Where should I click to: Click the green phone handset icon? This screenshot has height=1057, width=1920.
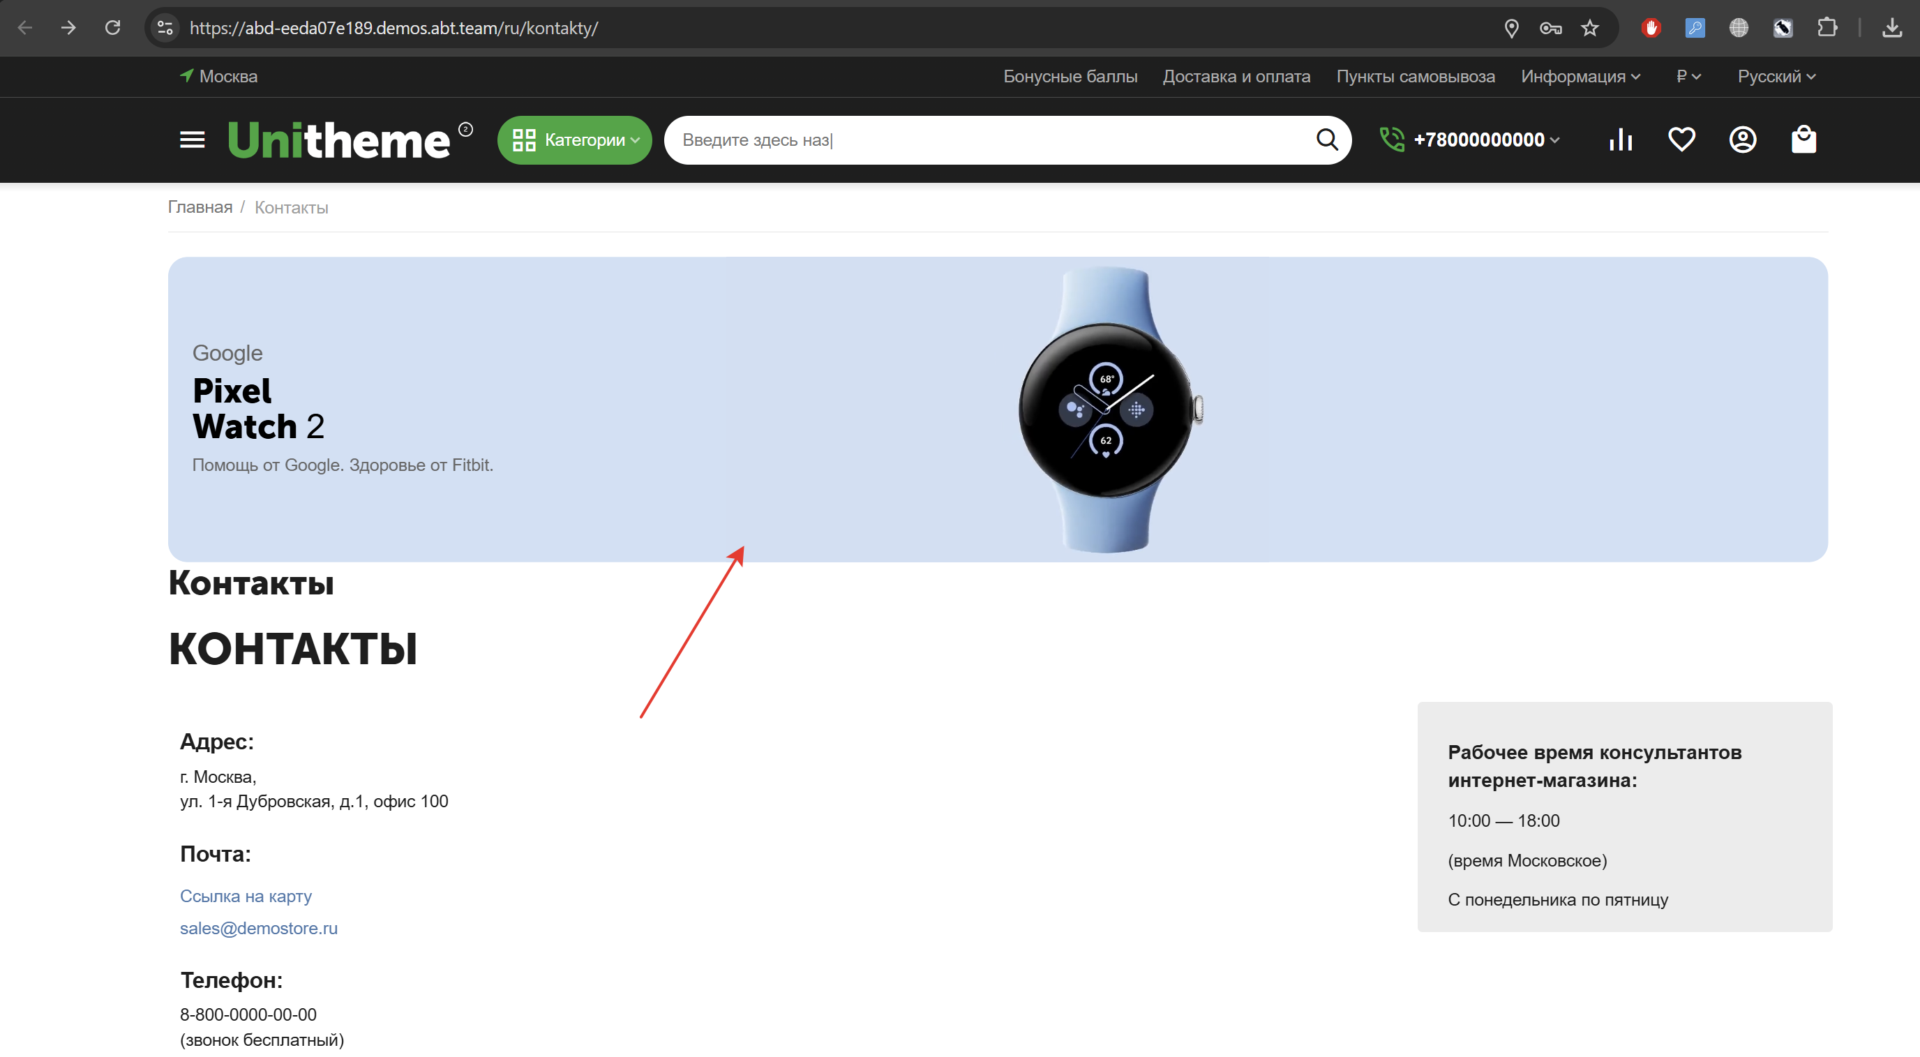point(1392,140)
